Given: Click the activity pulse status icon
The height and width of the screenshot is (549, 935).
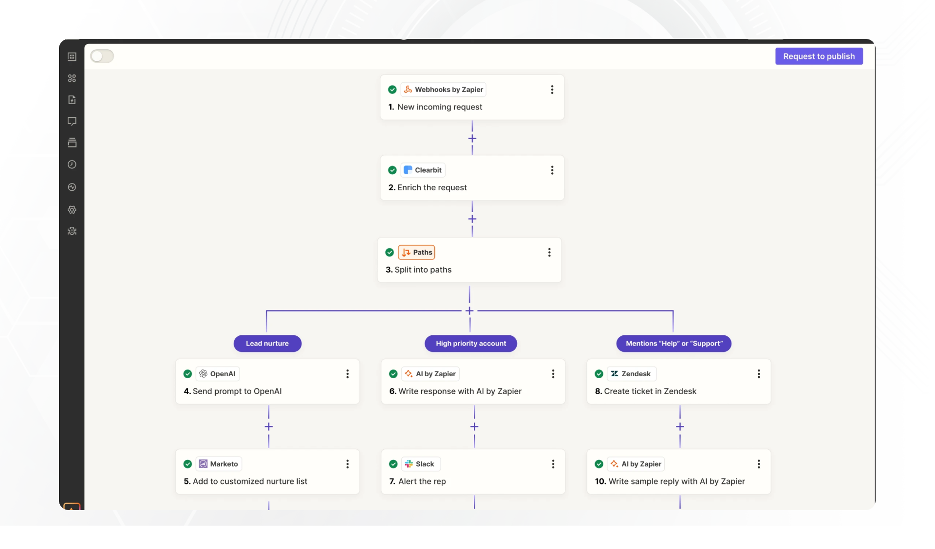Looking at the screenshot, I should point(72,187).
